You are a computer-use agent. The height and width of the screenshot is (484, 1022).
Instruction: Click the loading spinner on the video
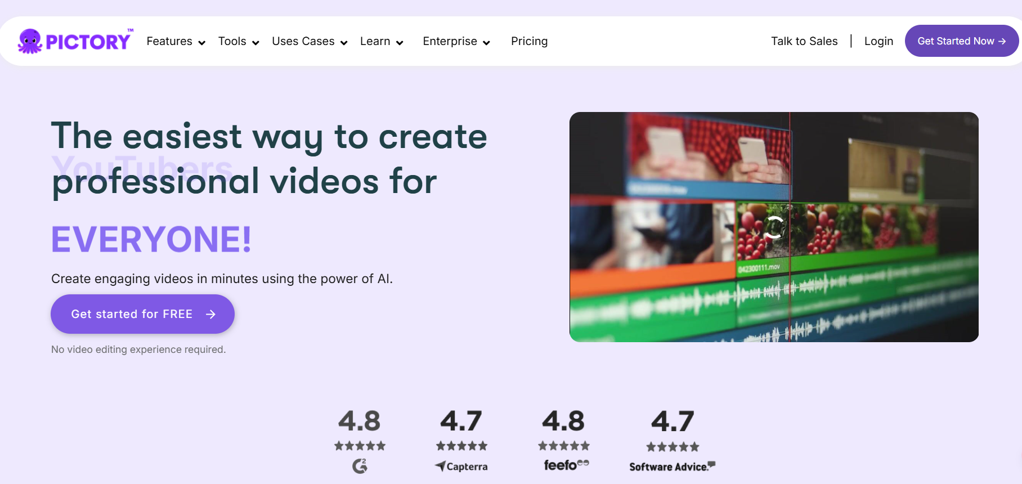point(774,227)
